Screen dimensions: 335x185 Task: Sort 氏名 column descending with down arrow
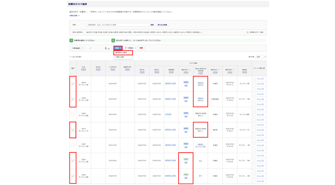(x=85, y=70)
